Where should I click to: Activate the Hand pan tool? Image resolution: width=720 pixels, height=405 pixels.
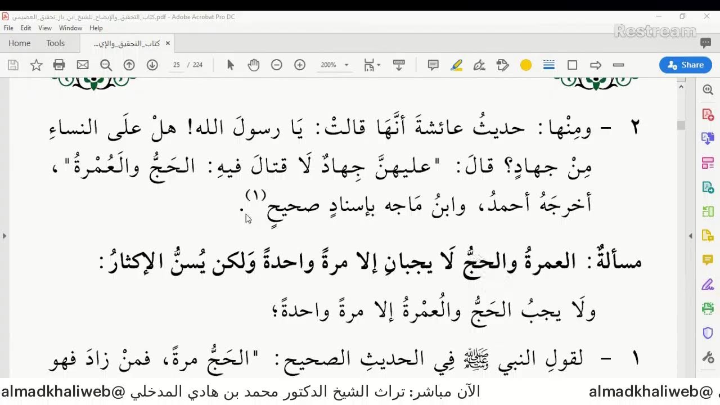tap(253, 65)
